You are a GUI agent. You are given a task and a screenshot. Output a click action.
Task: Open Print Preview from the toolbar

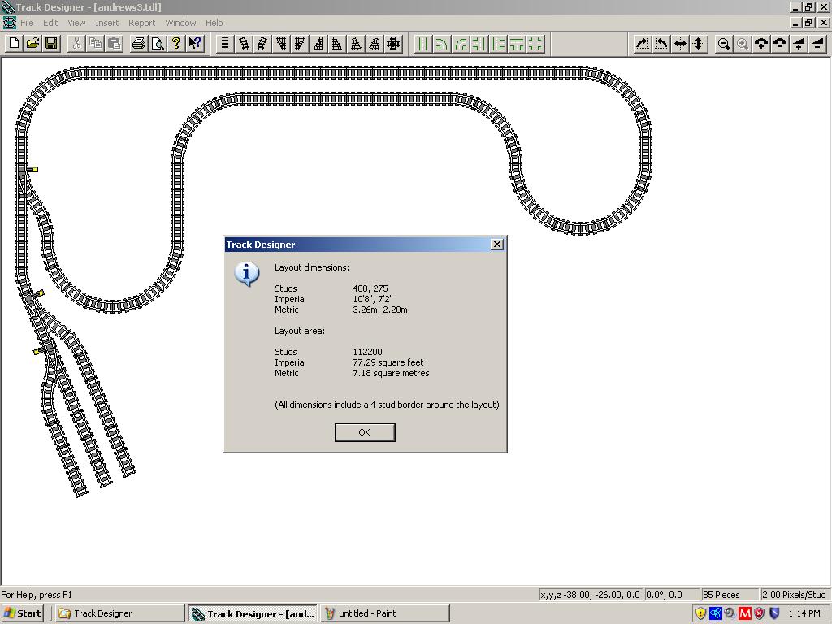pos(157,44)
